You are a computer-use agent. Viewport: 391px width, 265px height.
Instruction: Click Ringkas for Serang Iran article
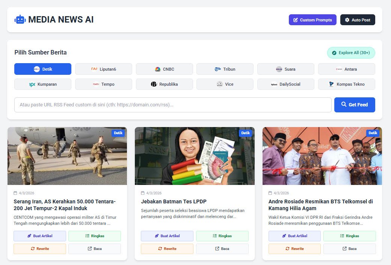95,236
